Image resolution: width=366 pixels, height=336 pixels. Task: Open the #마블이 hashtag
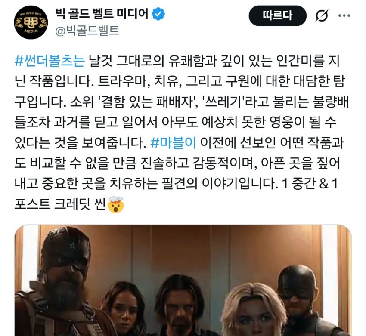(173, 143)
